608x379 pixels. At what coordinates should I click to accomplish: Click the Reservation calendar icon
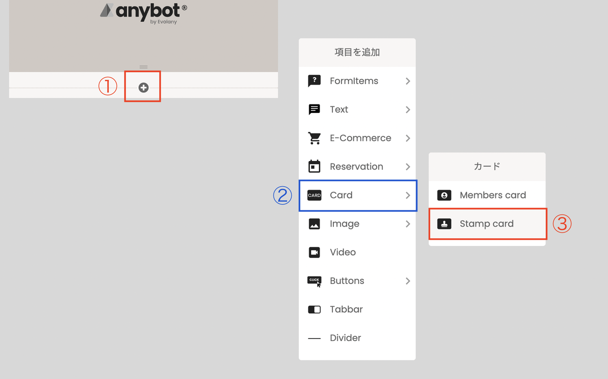[x=314, y=167]
